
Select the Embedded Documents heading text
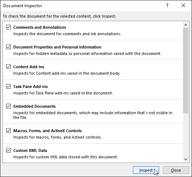click(x=34, y=106)
